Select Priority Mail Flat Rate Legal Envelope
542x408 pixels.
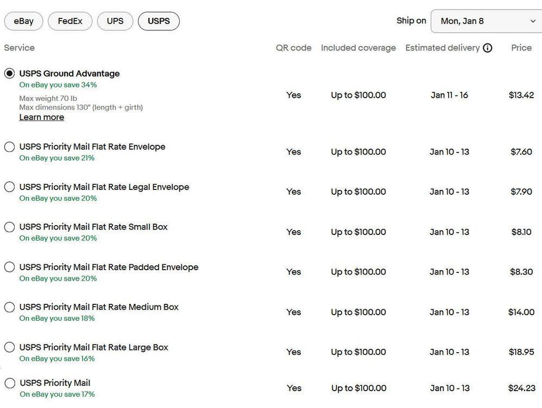[x=9, y=187]
